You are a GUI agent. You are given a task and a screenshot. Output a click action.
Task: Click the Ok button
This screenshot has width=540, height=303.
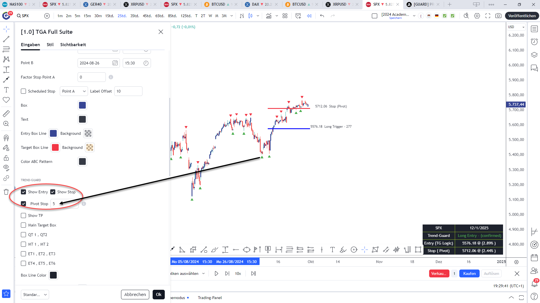point(159,295)
